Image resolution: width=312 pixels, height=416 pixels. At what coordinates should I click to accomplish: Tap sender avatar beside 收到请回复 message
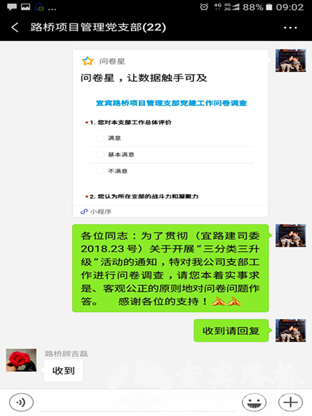point(291,330)
